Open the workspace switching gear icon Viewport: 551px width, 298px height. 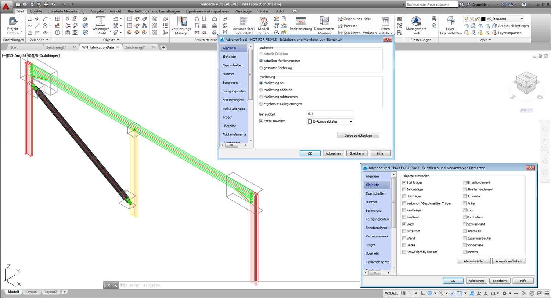pyautogui.click(x=505, y=294)
